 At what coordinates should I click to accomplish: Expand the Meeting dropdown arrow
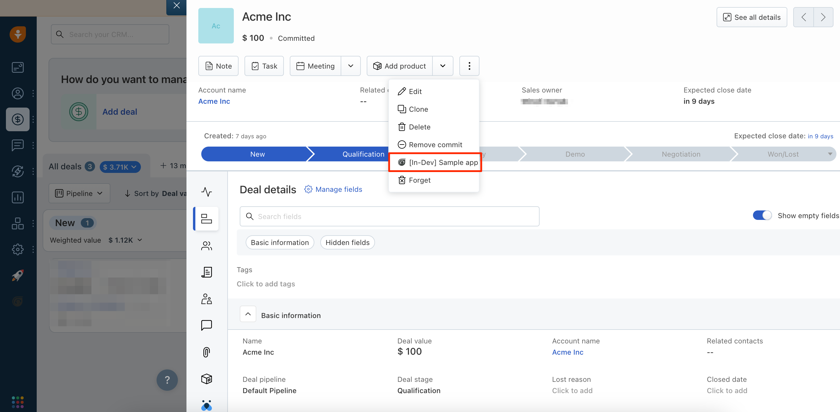[351, 66]
